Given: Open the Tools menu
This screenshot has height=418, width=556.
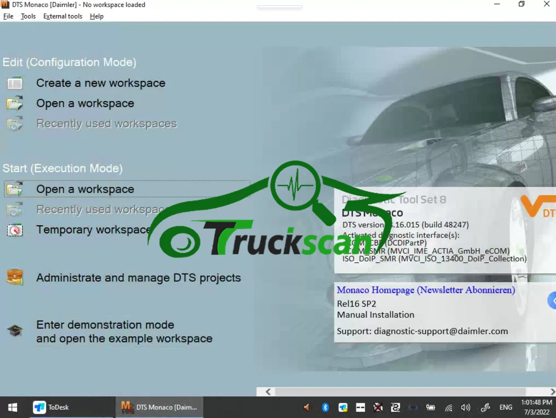Looking at the screenshot, I should click(28, 16).
